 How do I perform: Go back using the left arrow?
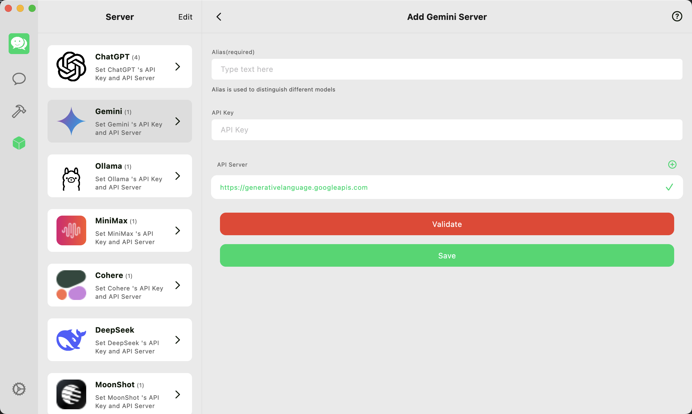[219, 17]
